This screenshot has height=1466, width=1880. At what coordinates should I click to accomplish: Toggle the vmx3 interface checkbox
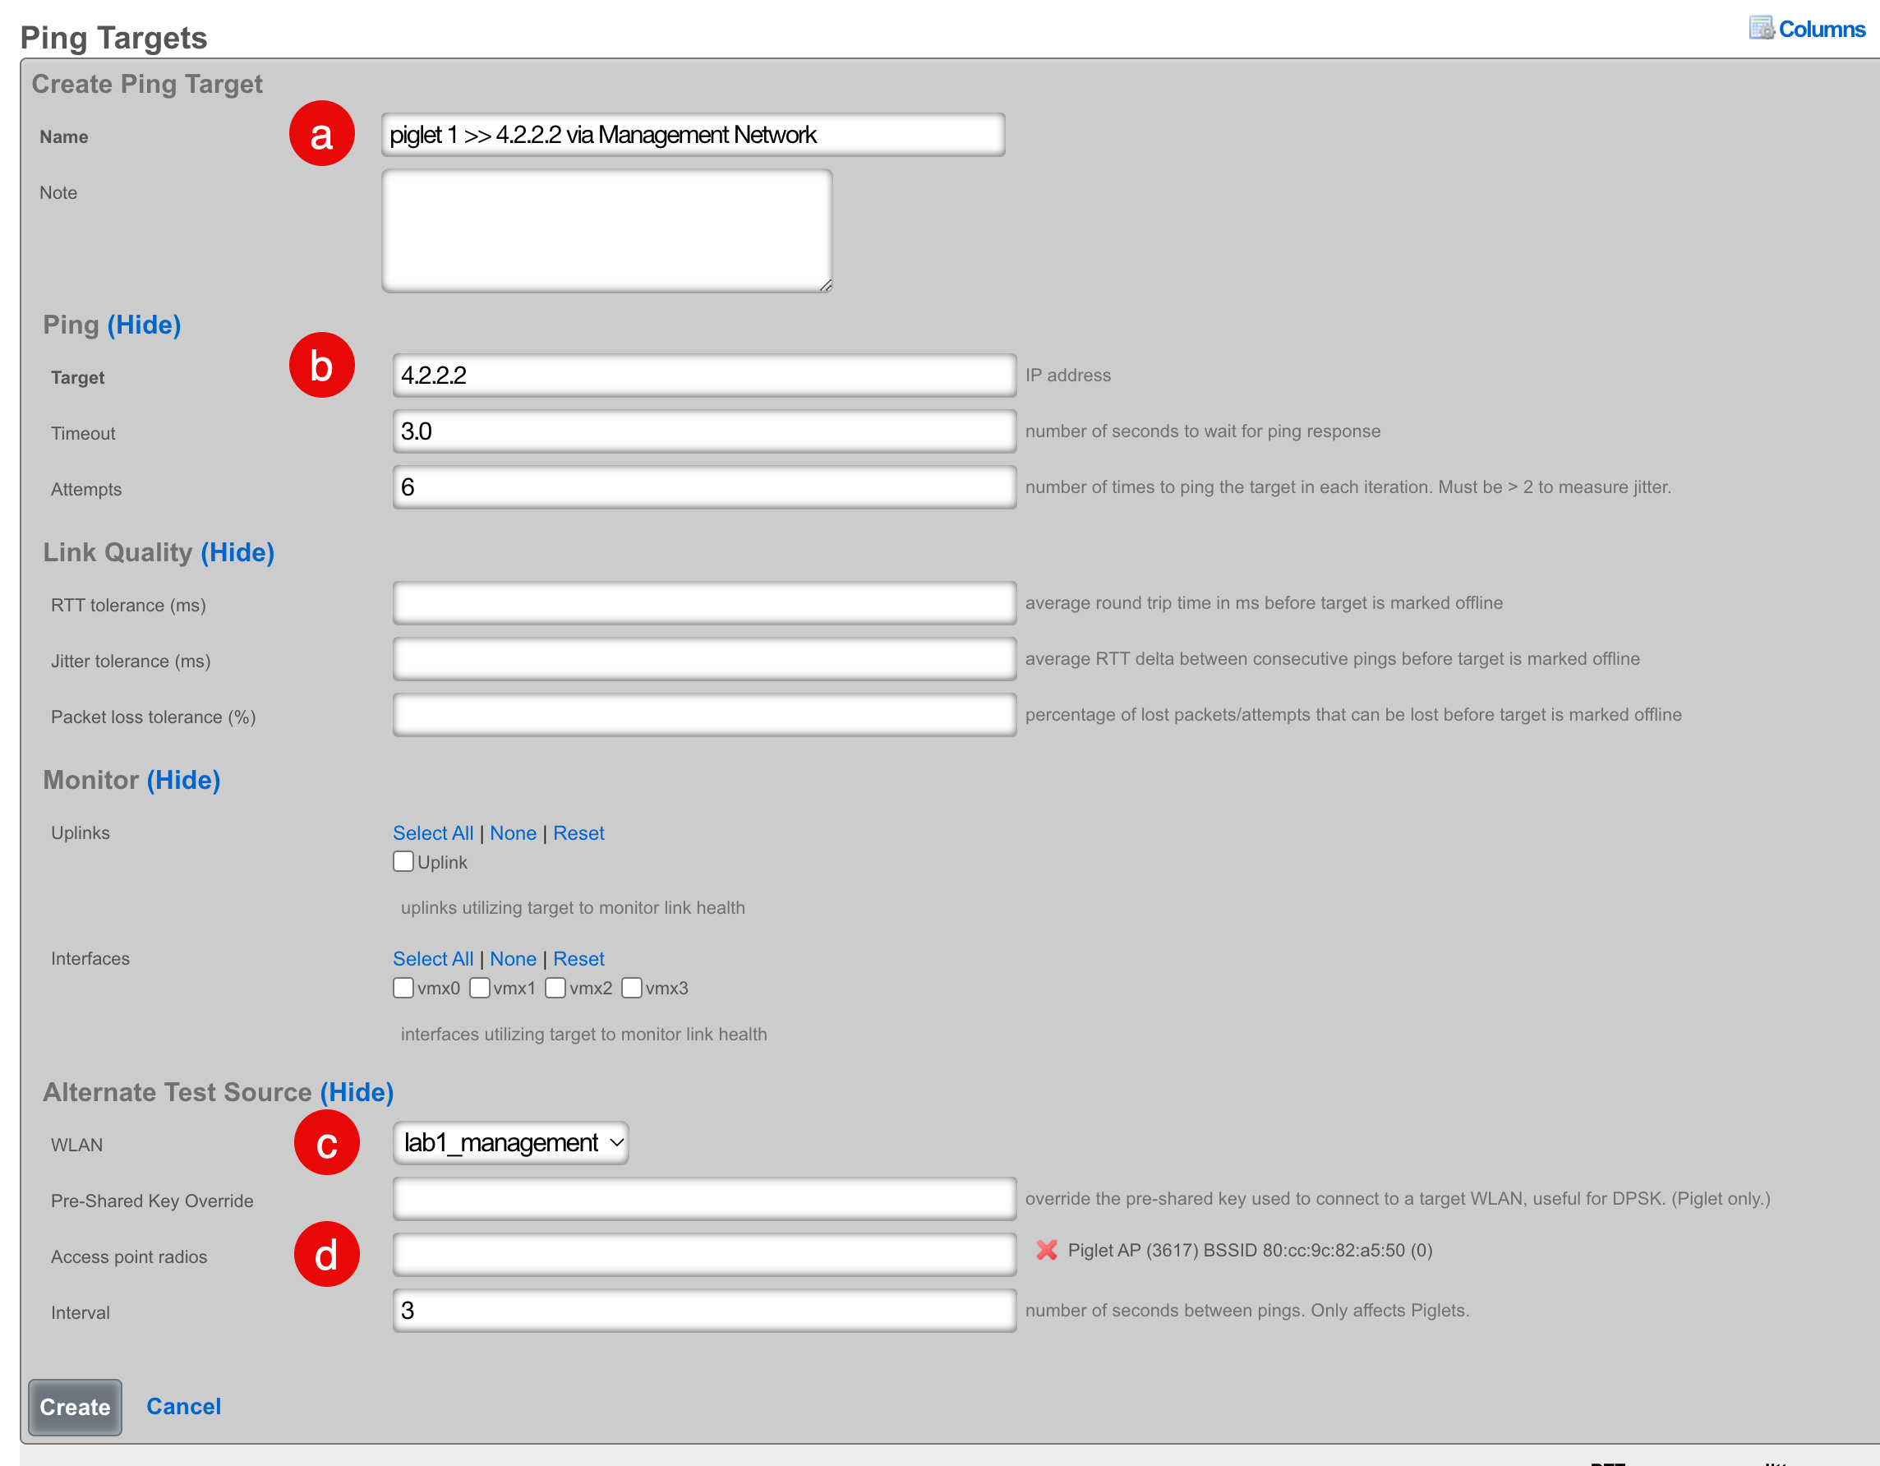tap(631, 988)
